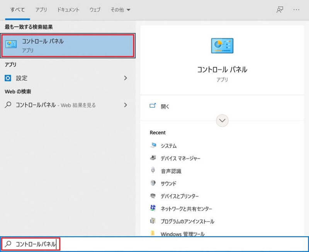Open the recent item Windows 管理ツール
Viewport: 309px width, 252px height.
coord(182,234)
